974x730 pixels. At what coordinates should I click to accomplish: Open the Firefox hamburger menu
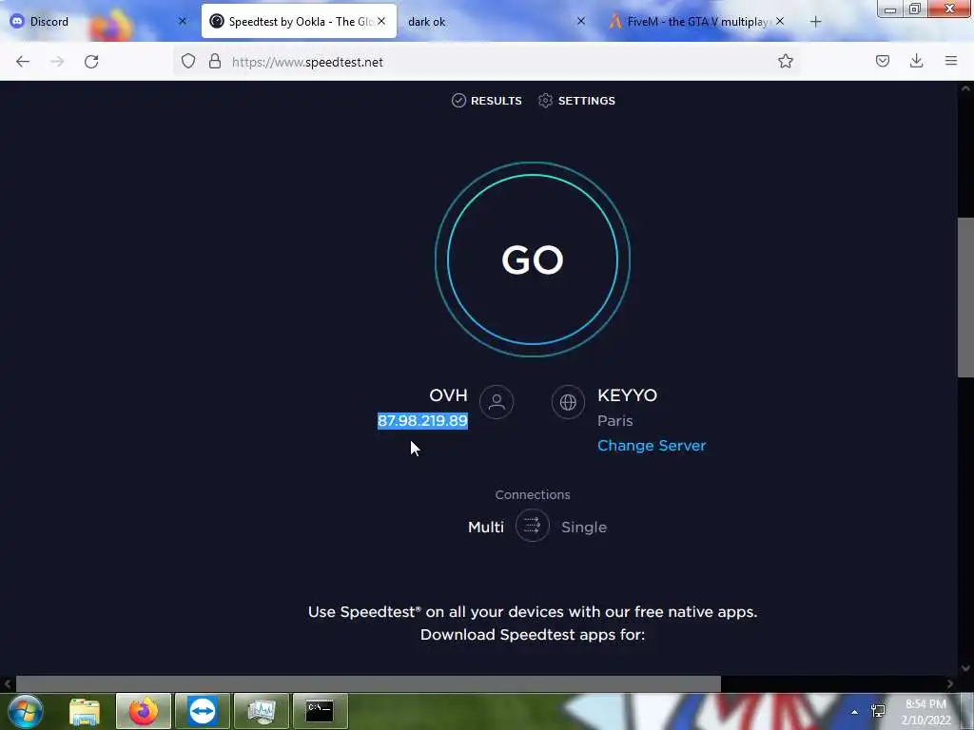tap(951, 61)
